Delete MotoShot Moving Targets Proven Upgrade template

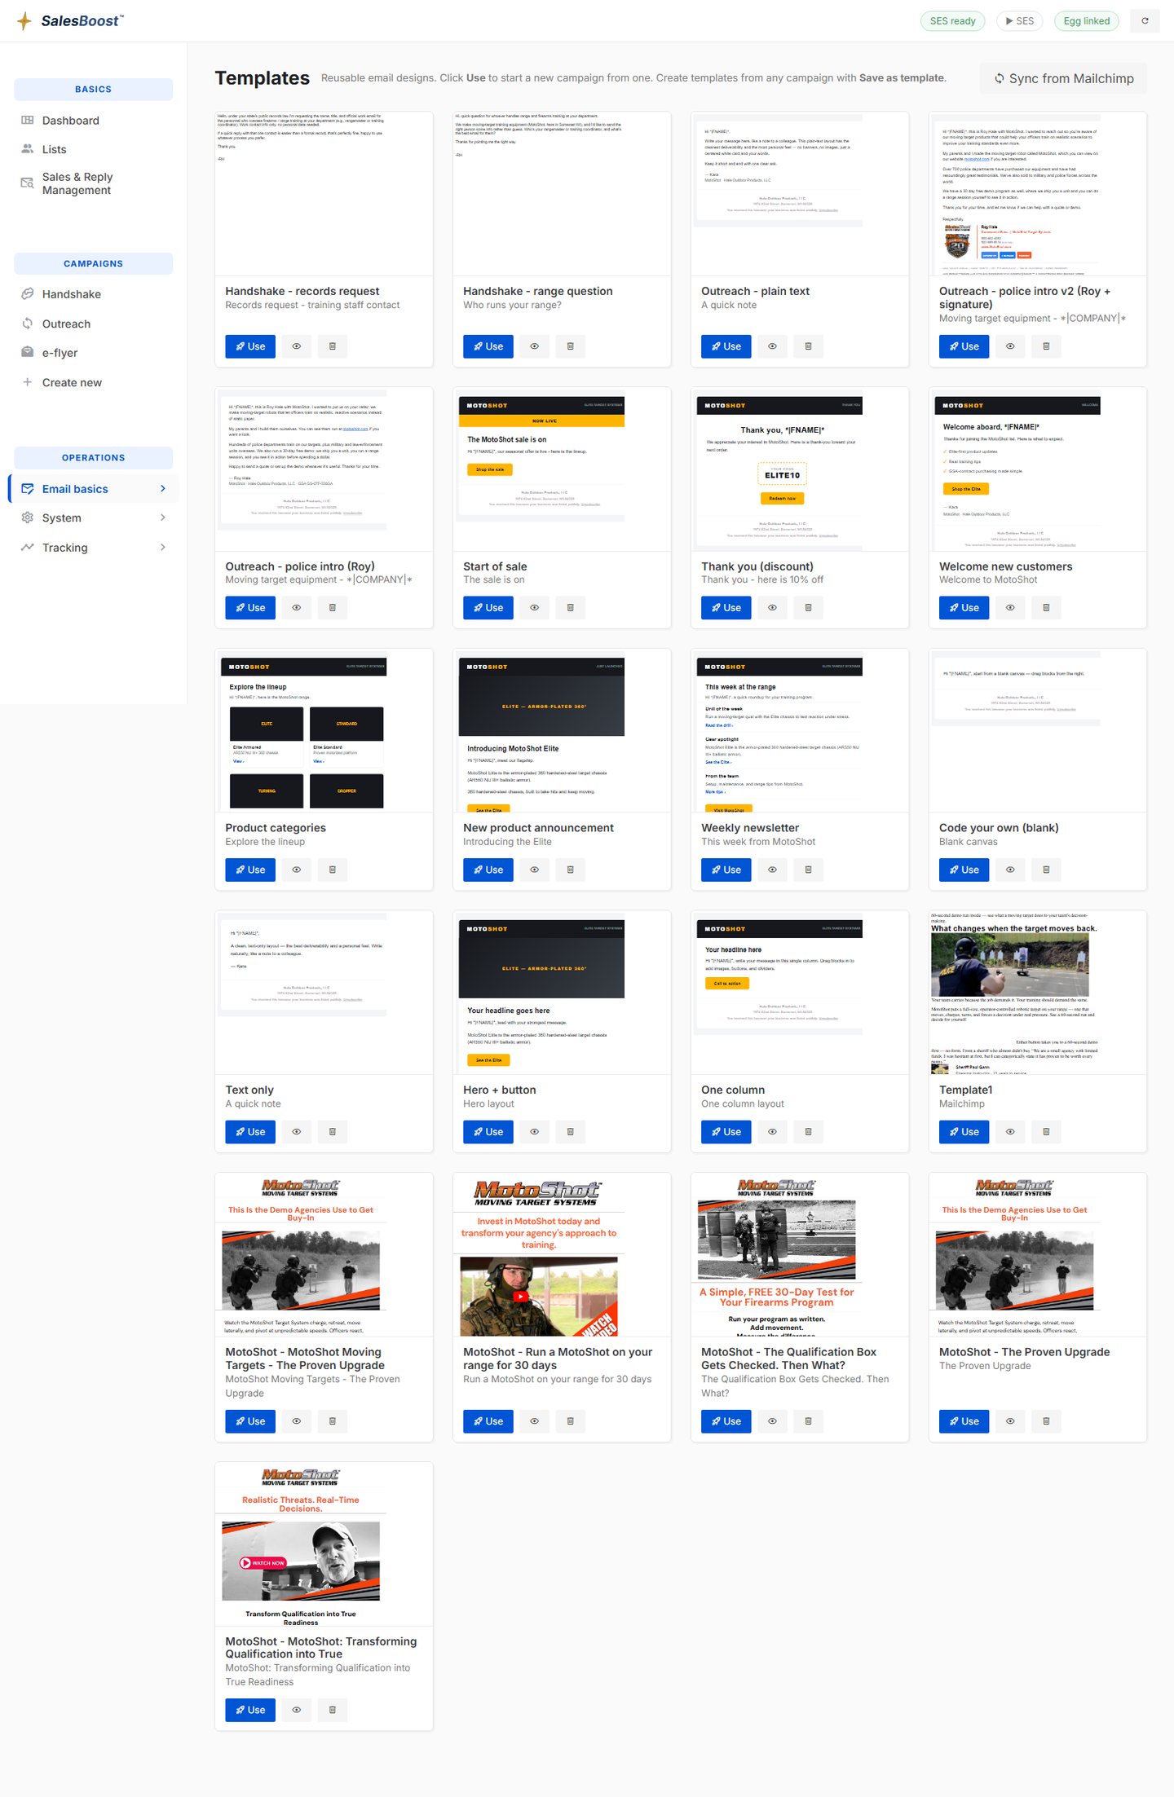[333, 1421]
